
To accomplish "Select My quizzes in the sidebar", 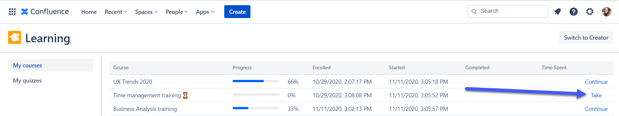I will pyautogui.click(x=27, y=81).
